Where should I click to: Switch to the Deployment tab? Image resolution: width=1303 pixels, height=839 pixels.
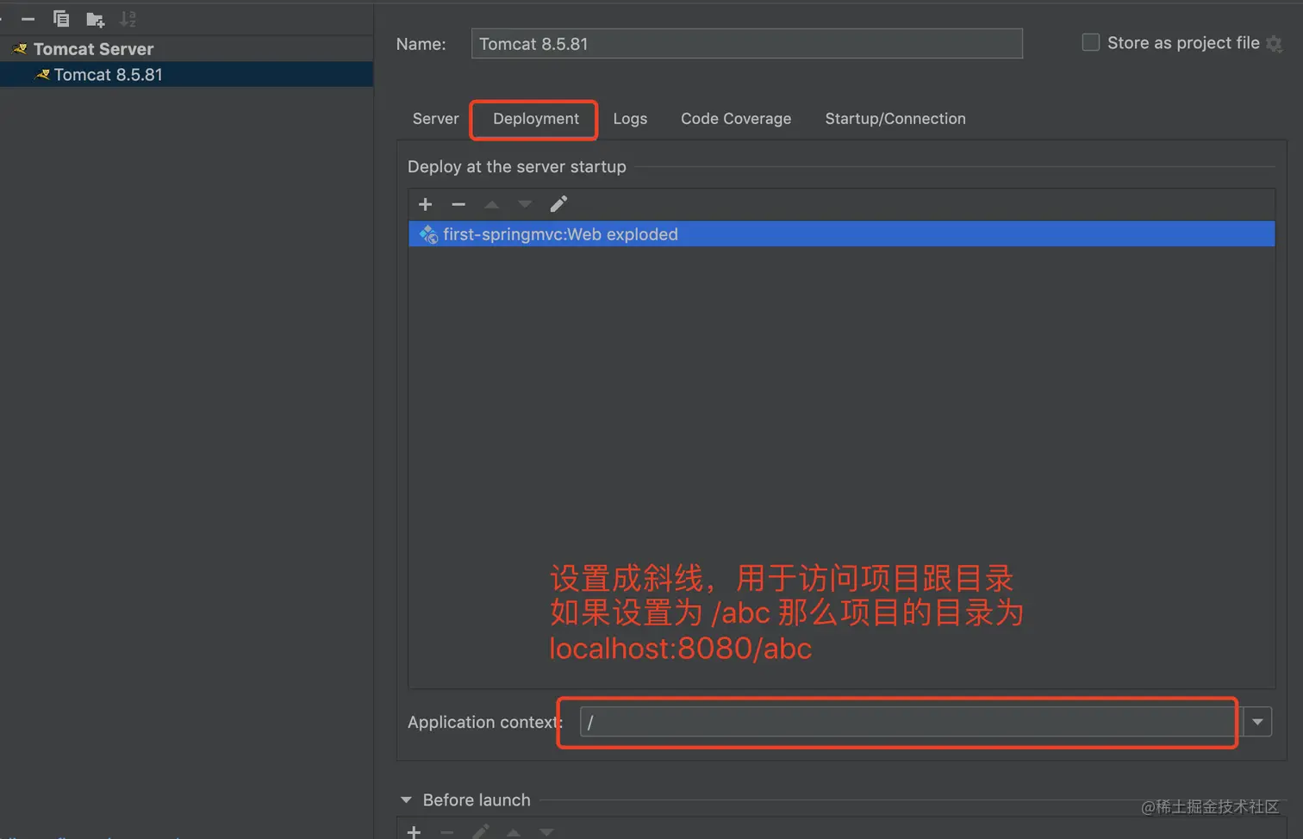point(536,119)
